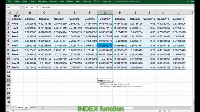Click the Column10 header cell
This screenshot has width=200, height=112.
(x=149, y=18)
